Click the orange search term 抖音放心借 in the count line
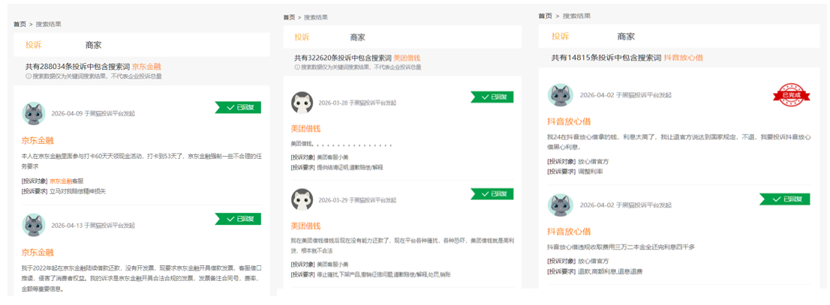This screenshot has width=830, height=305. (684, 57)
